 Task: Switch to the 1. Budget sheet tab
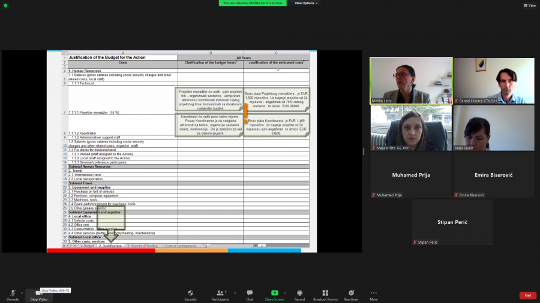(87, 246)
